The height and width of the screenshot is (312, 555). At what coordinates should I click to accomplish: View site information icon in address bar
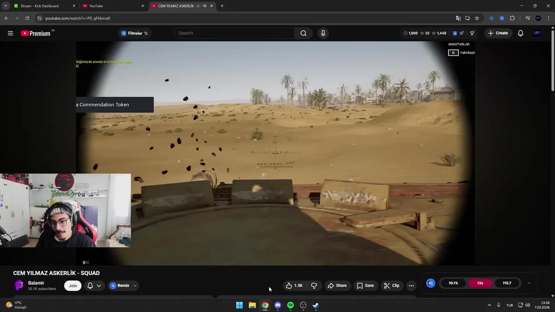point(39,18)
